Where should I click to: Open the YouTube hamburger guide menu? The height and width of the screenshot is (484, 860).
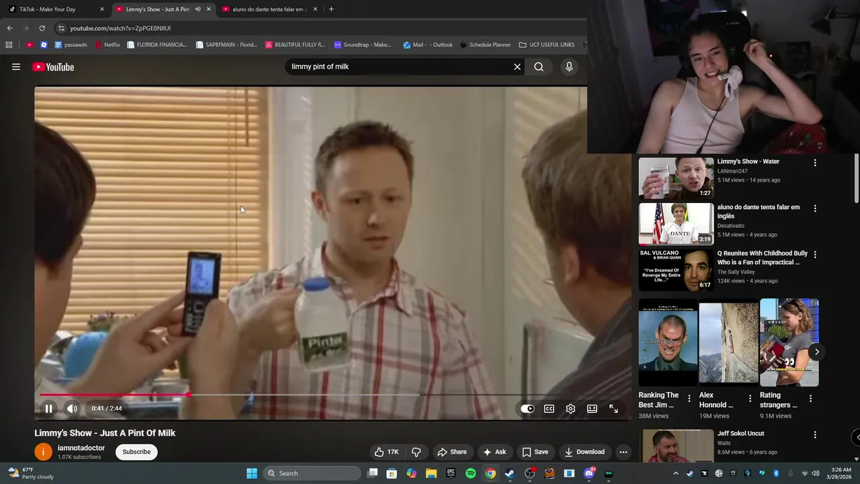coord(16,67)
